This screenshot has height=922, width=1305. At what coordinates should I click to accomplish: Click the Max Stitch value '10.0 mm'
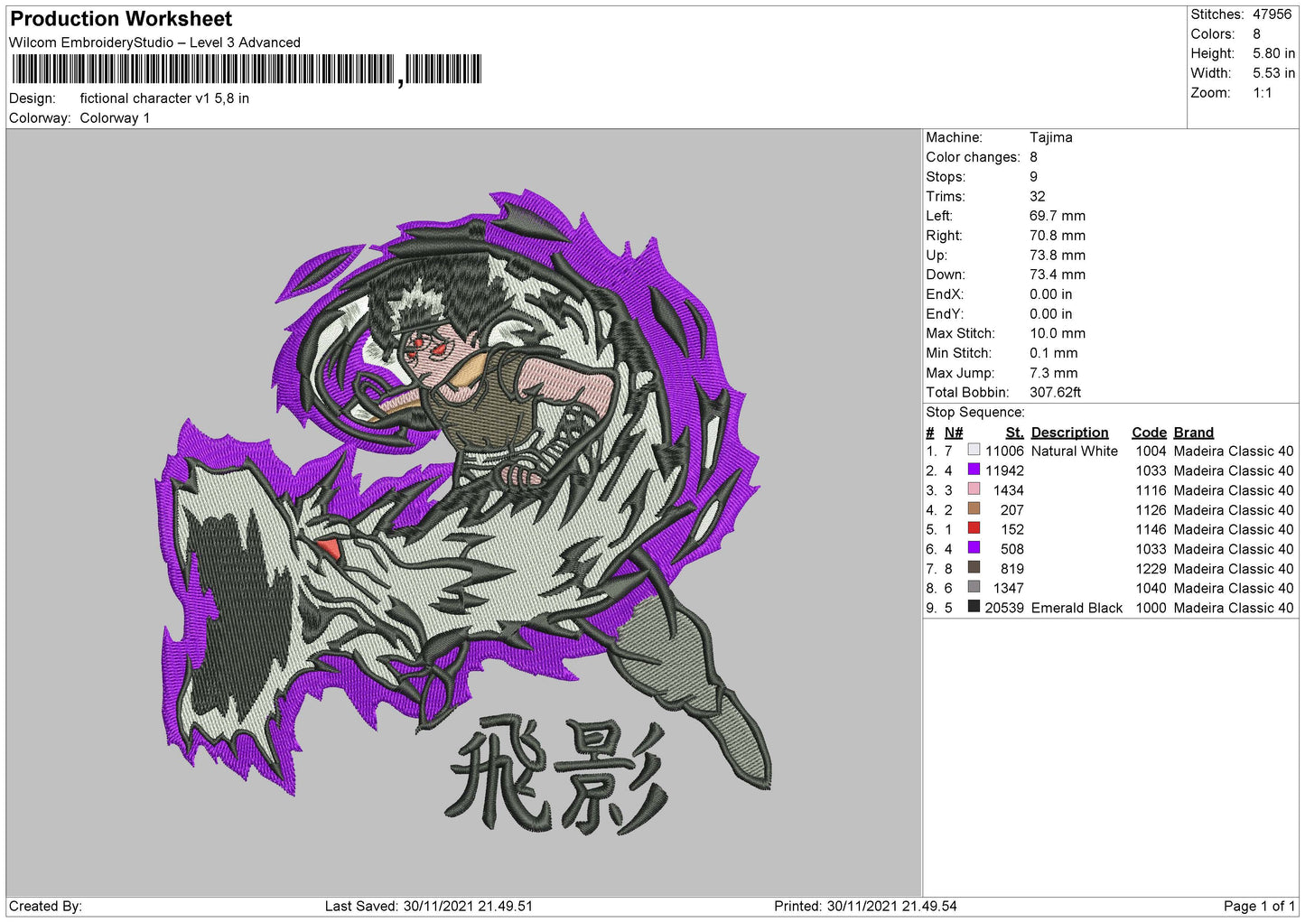pyautogui.click(x=1058, y=333)
